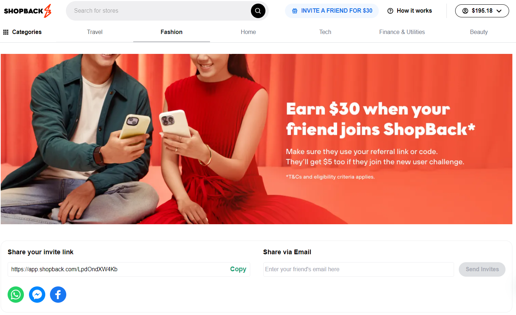516x315 pixels.
Task: Expand the $195.18 account dropdown
Action: coord(482,11)
